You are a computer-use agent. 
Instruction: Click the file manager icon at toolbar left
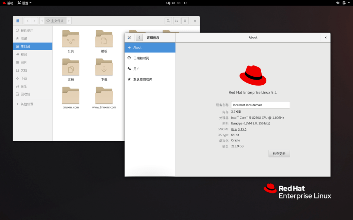[x=18, y=21]
